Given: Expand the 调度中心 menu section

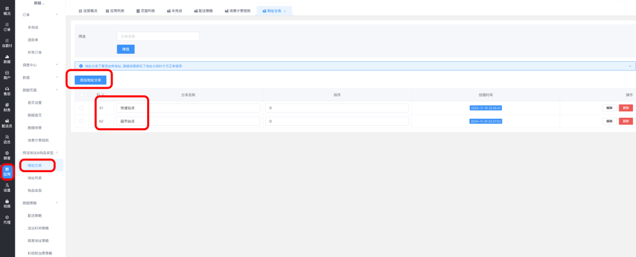Looking at the screenshot, I should click(57, 64).
